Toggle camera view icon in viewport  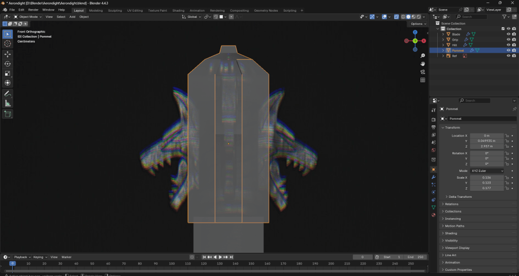pos(423,72)
